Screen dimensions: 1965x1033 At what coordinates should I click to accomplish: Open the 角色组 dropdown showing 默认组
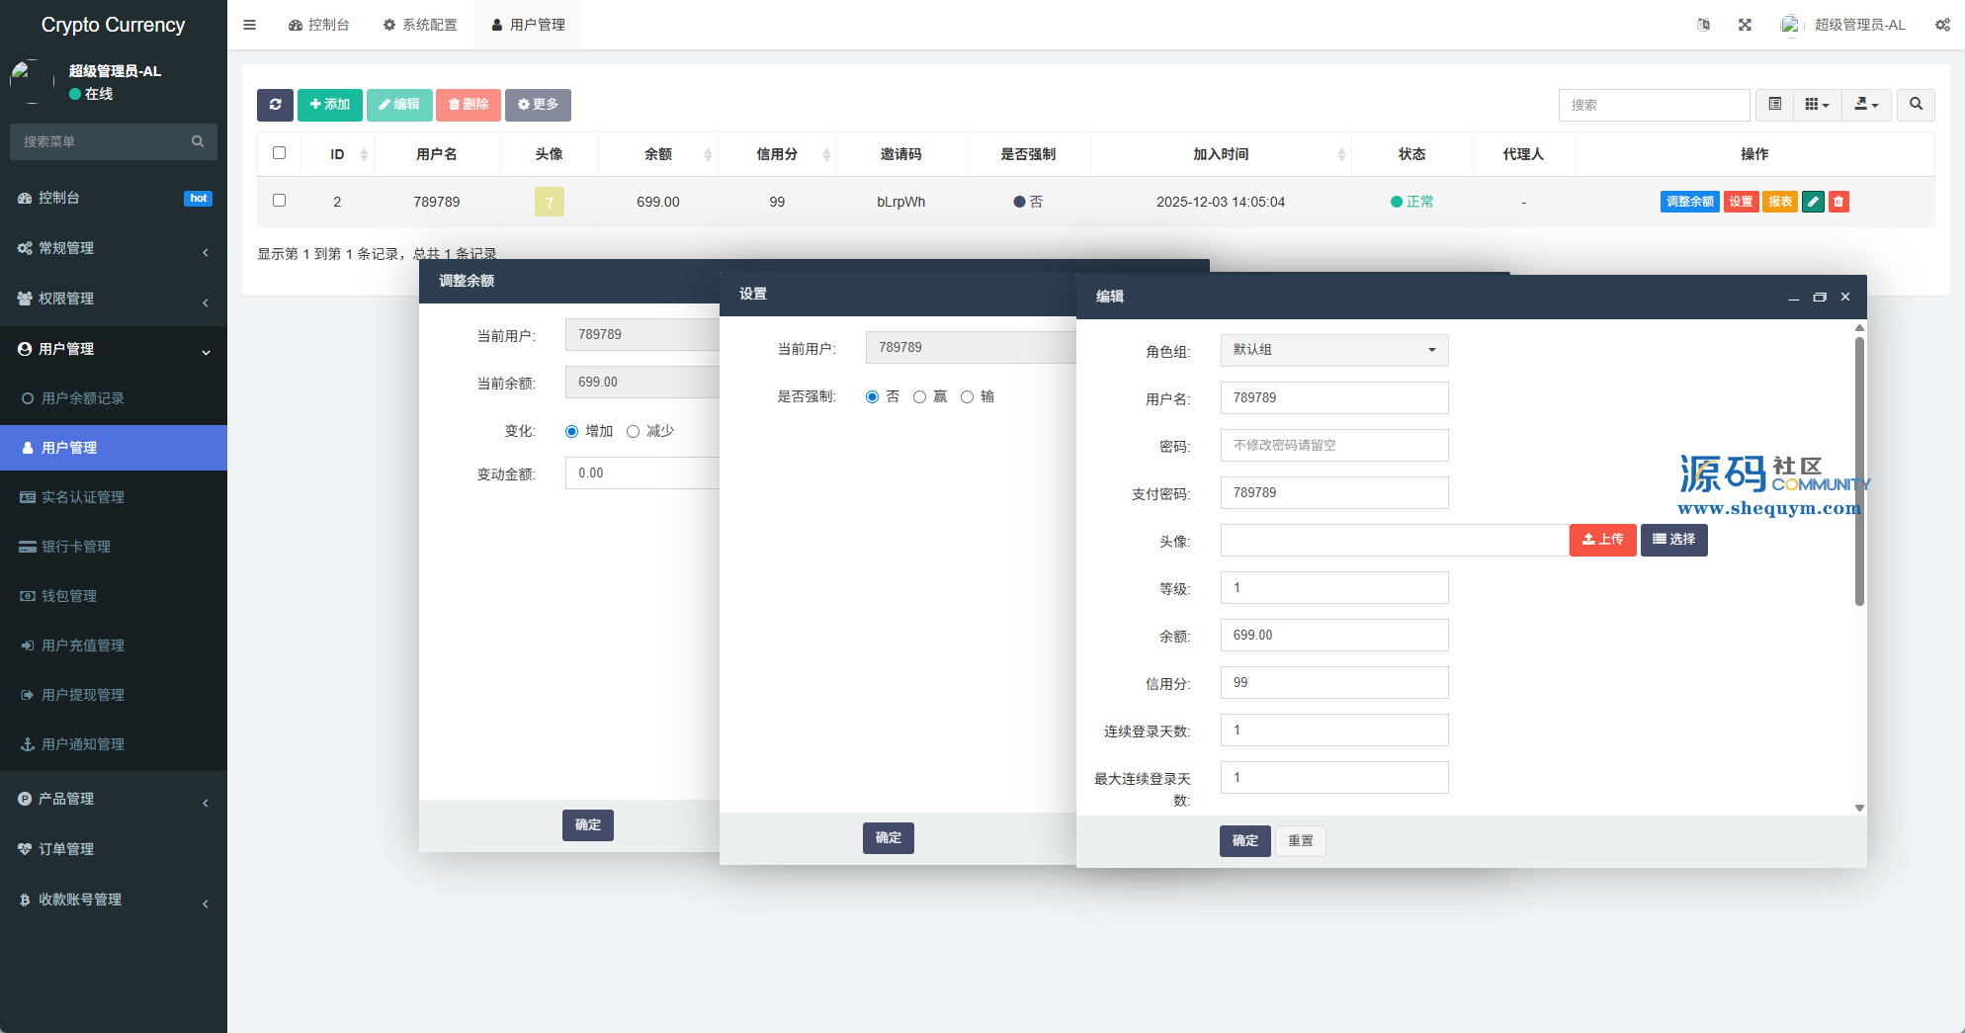point(1333,350)
